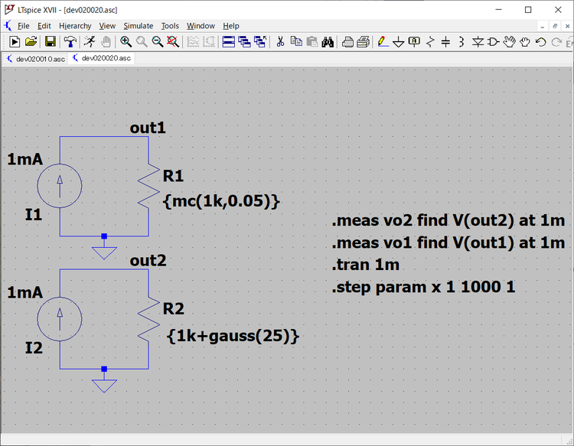Viewport: 574px width, 446px height.
Task: Click the Pan magnifier icon
Action: click(142, 42)
